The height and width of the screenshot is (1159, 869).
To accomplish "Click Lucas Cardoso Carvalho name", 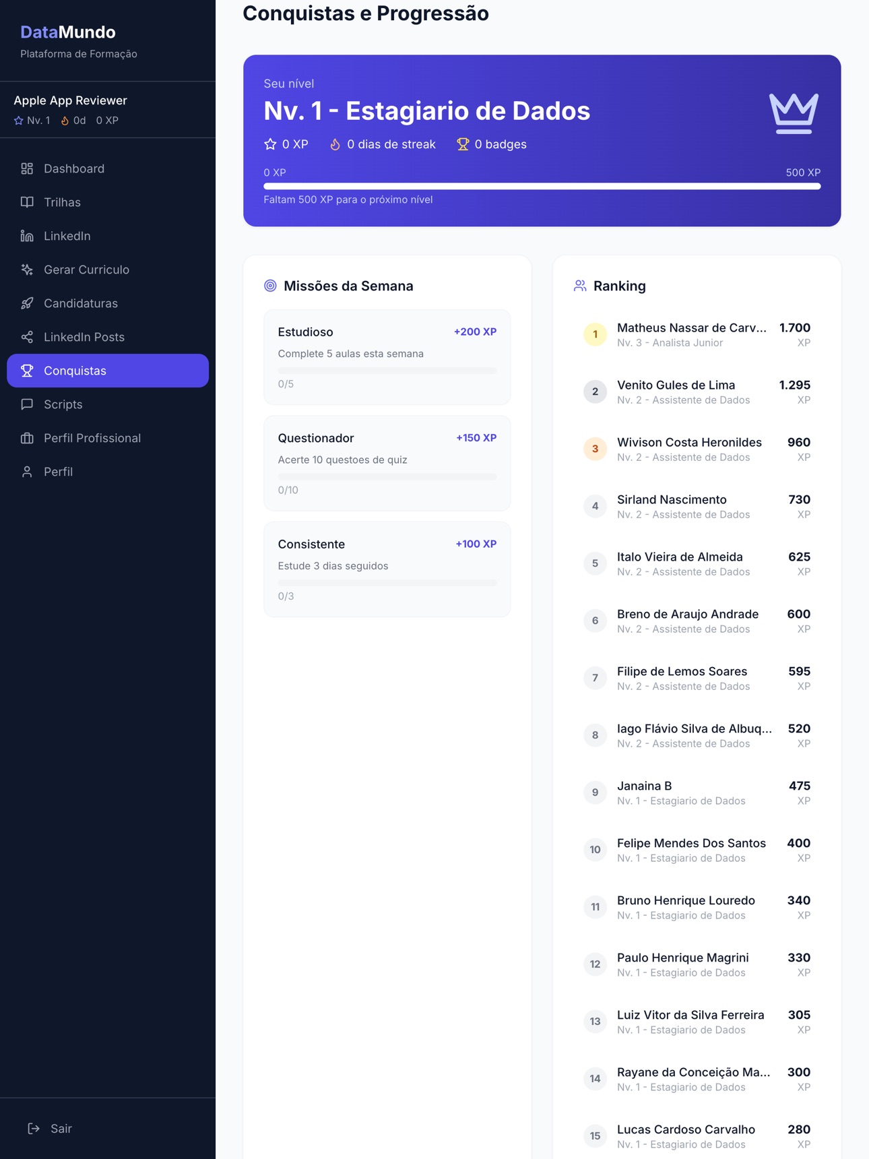I will (x=686, y=1130).
